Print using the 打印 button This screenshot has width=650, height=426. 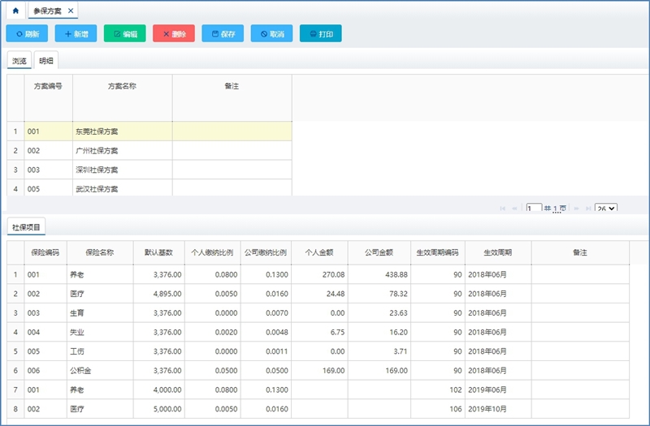[320, 34]
